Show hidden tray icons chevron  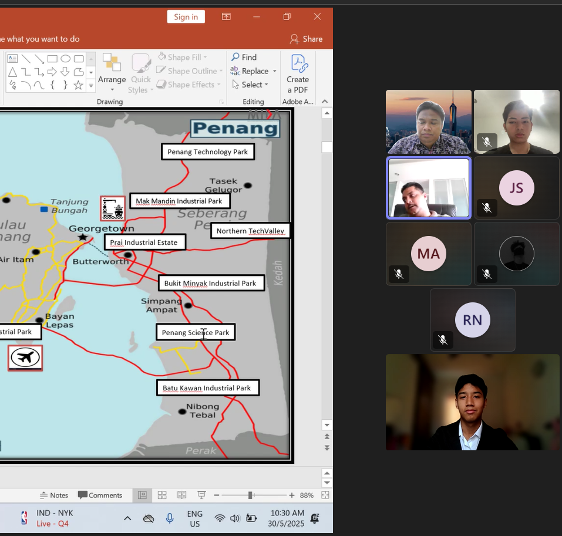[127, 518]
